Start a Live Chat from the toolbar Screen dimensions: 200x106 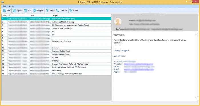coord(62,11)
